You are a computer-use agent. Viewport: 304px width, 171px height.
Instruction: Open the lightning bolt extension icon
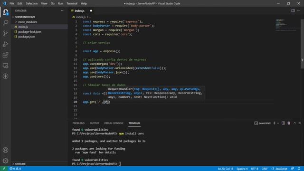pos(5,76)
